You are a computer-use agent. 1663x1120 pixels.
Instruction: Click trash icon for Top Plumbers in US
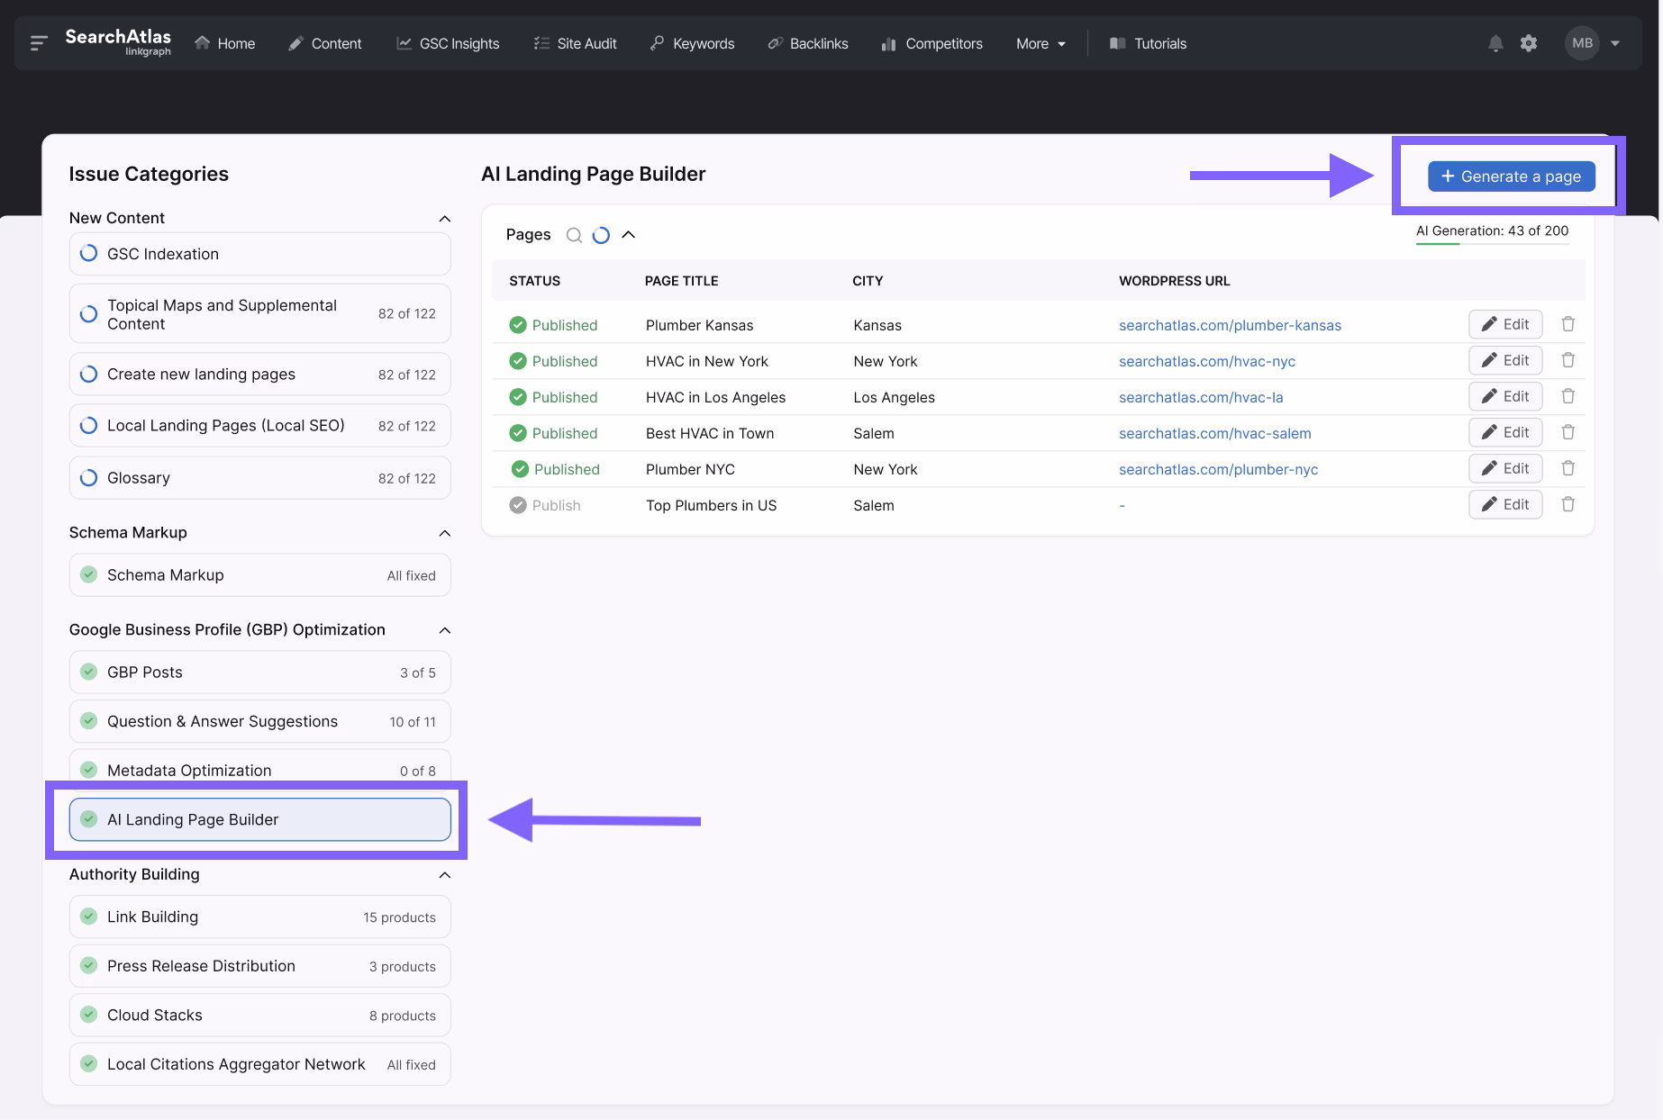click(1568, 504)
